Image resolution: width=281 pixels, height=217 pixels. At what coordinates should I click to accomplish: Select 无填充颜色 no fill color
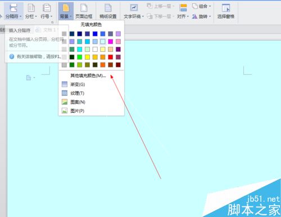click(91, 24)
